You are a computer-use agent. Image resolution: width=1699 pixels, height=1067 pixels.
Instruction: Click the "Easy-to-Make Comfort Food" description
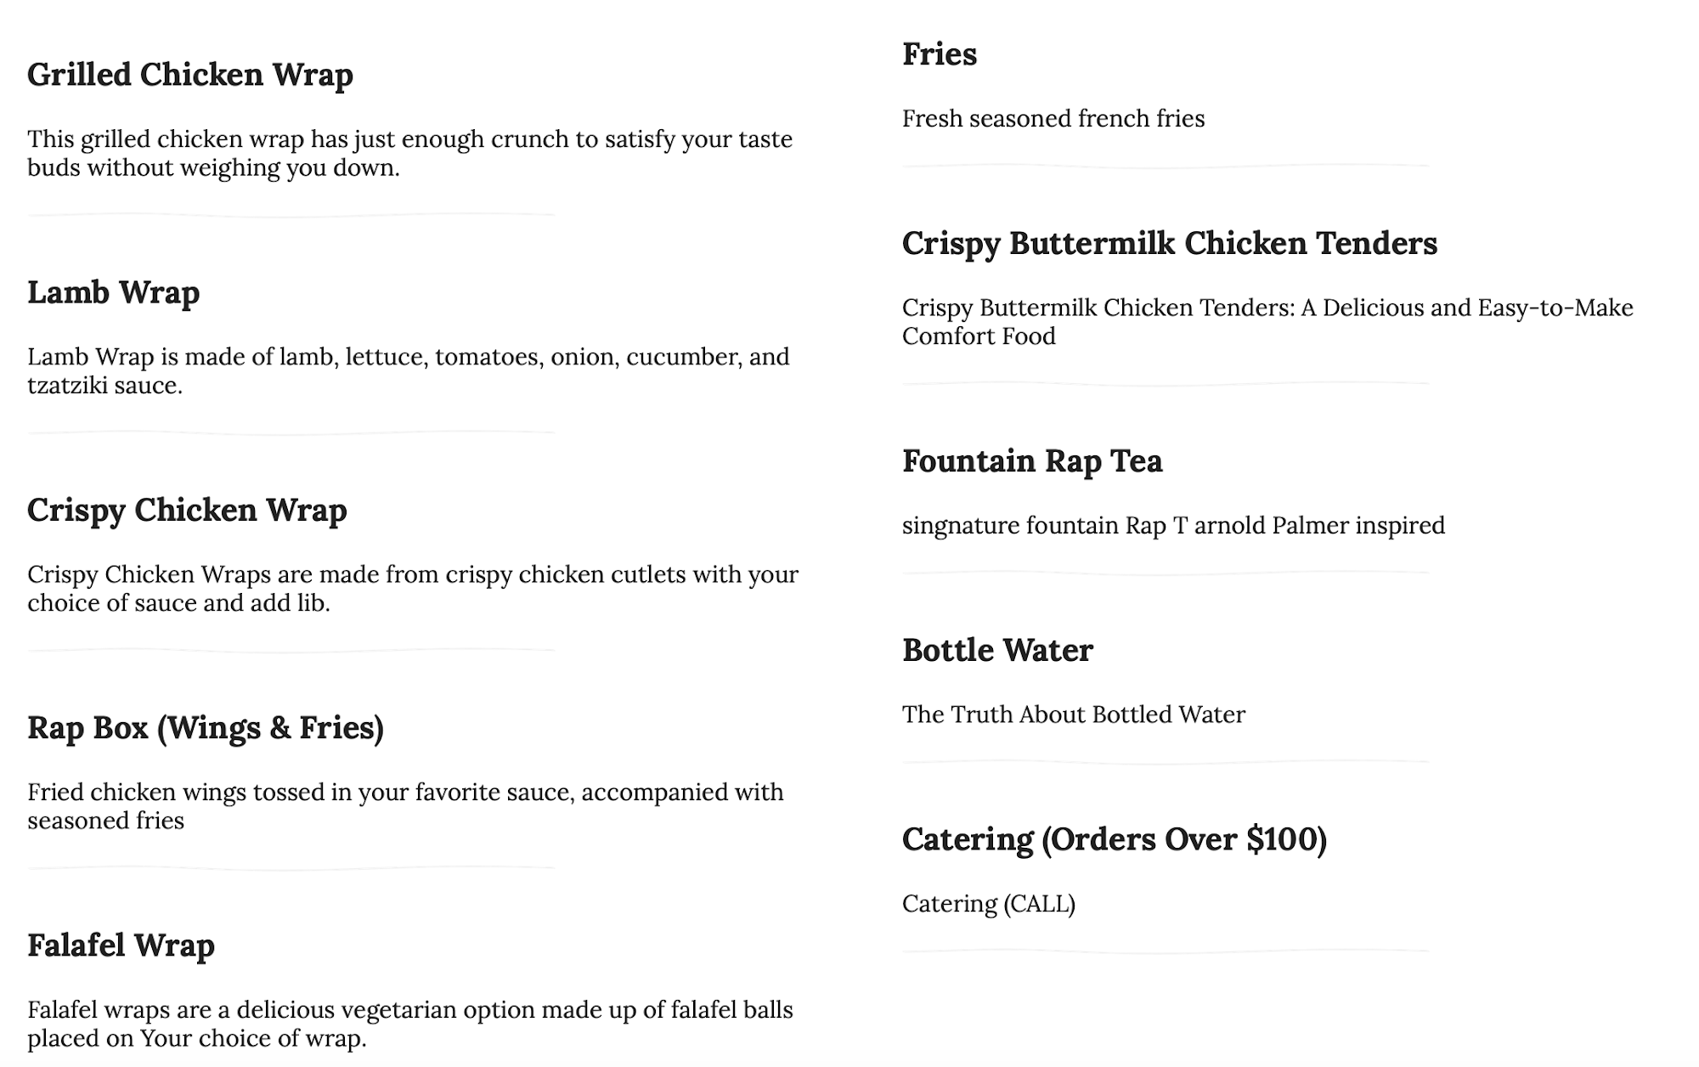1267,321
